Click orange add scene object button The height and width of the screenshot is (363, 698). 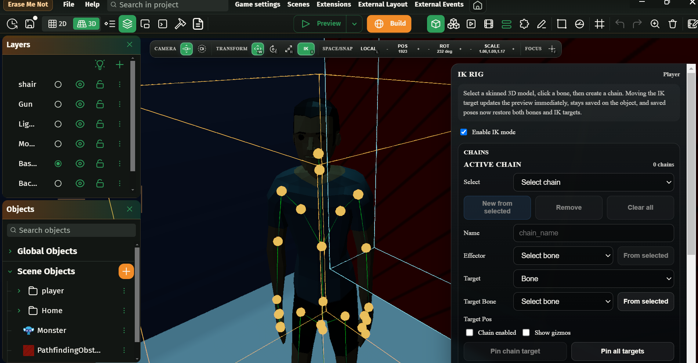(x=126, y=271)
